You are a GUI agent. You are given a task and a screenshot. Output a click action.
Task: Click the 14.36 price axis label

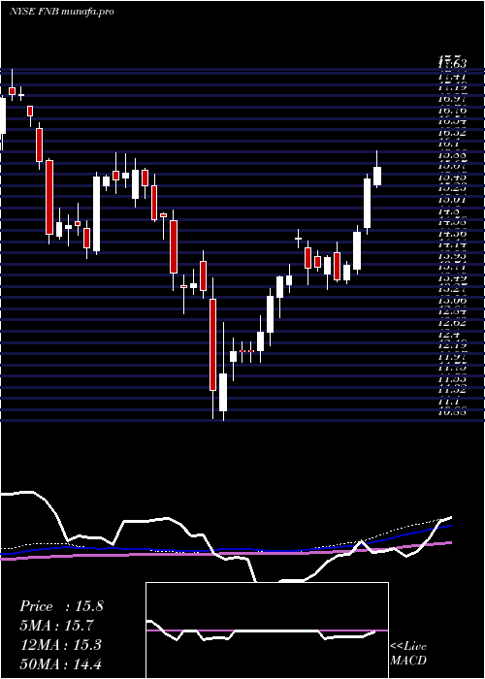pyautogui.click(x=453, y=235)
